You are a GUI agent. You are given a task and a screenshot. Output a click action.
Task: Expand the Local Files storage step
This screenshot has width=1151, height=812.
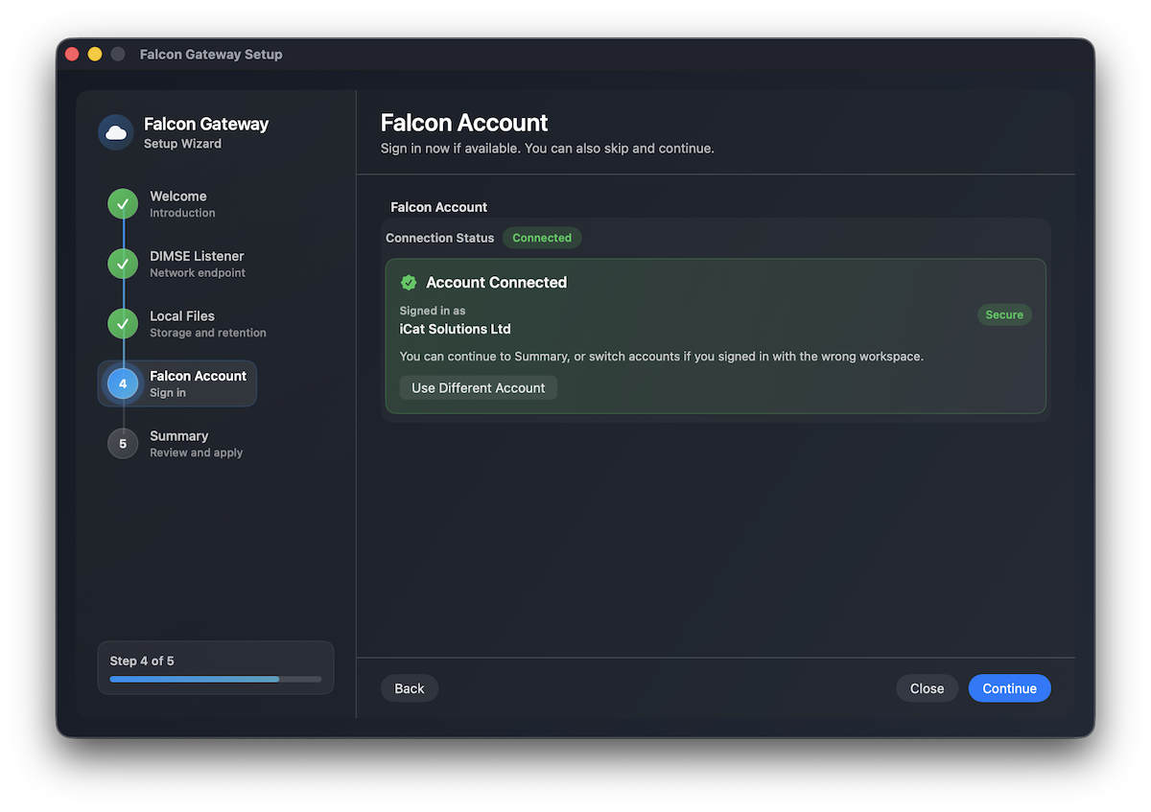pyautogui.click(x=182, y=323)
